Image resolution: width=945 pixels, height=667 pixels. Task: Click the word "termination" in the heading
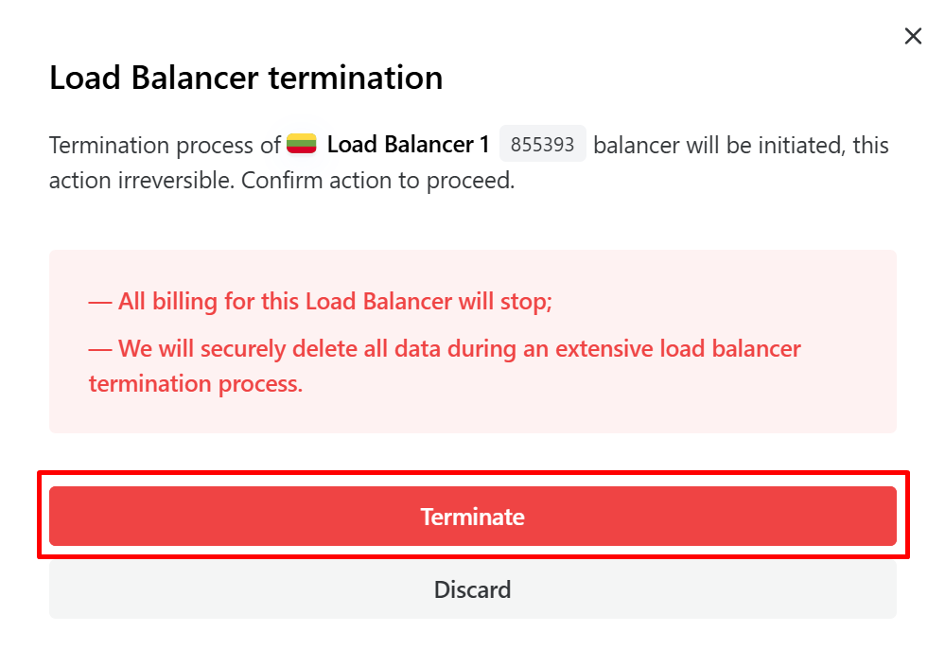(x=356, y=78)
